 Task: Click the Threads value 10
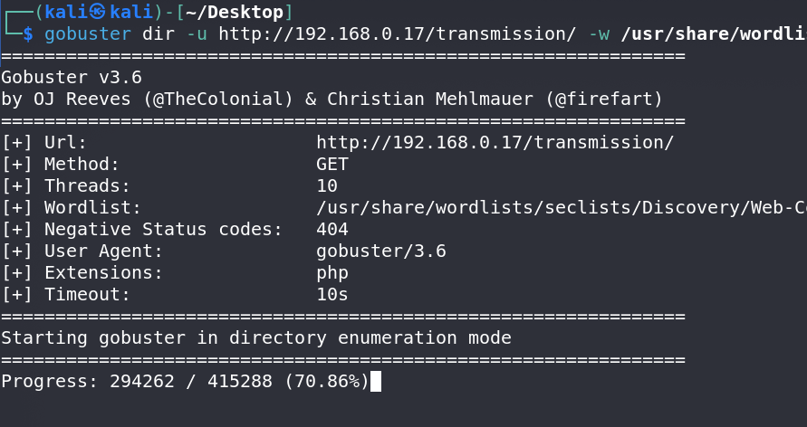pos(327,185)
